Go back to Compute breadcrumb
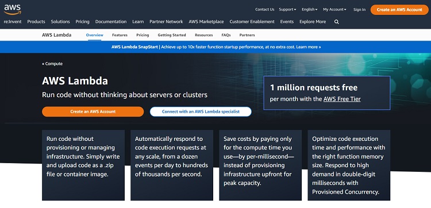 52,64
